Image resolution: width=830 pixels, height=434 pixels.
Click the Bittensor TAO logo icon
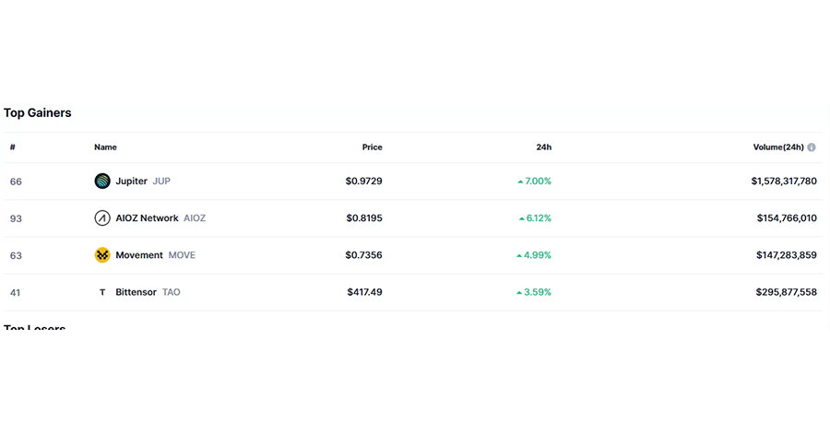tap(102, 292)
